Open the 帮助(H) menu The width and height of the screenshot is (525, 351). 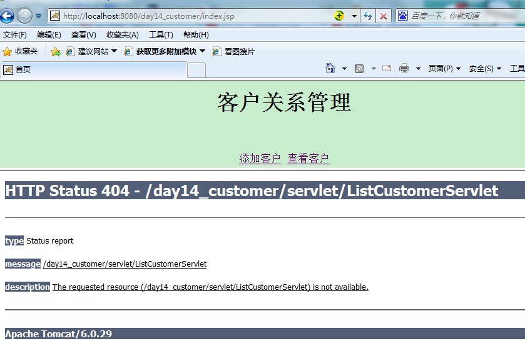(x=196, y=35)
